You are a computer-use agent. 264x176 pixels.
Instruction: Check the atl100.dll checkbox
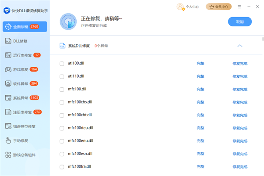(62, 64)
